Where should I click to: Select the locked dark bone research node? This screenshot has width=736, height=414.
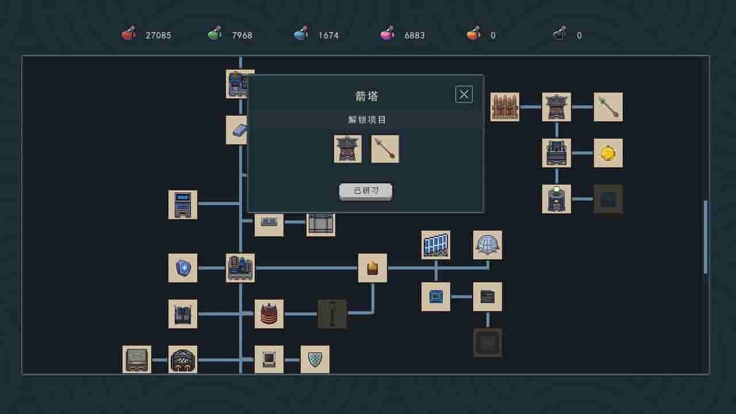coord(332,314)
